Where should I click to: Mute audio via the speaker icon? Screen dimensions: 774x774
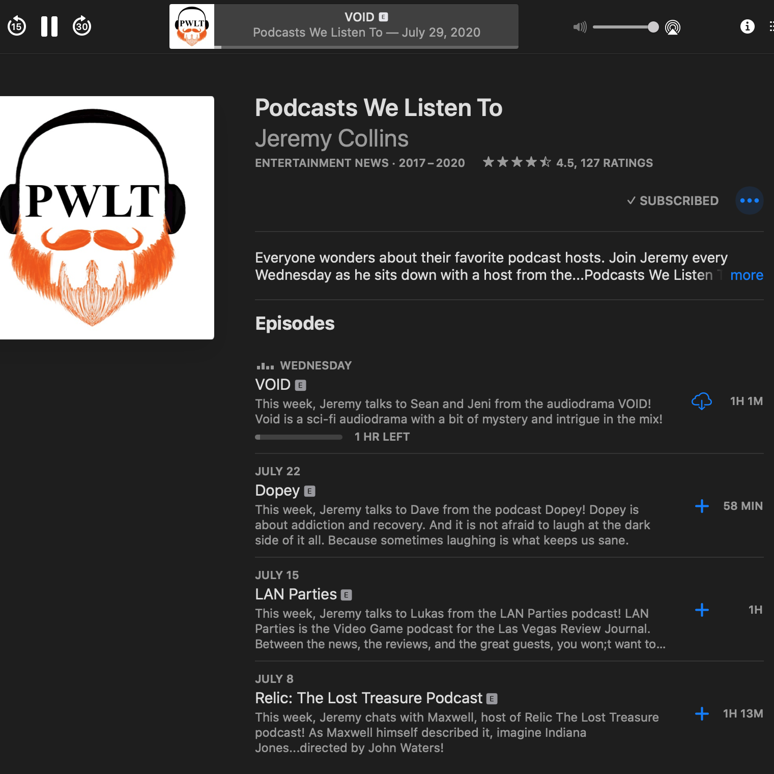pos(580,27)
